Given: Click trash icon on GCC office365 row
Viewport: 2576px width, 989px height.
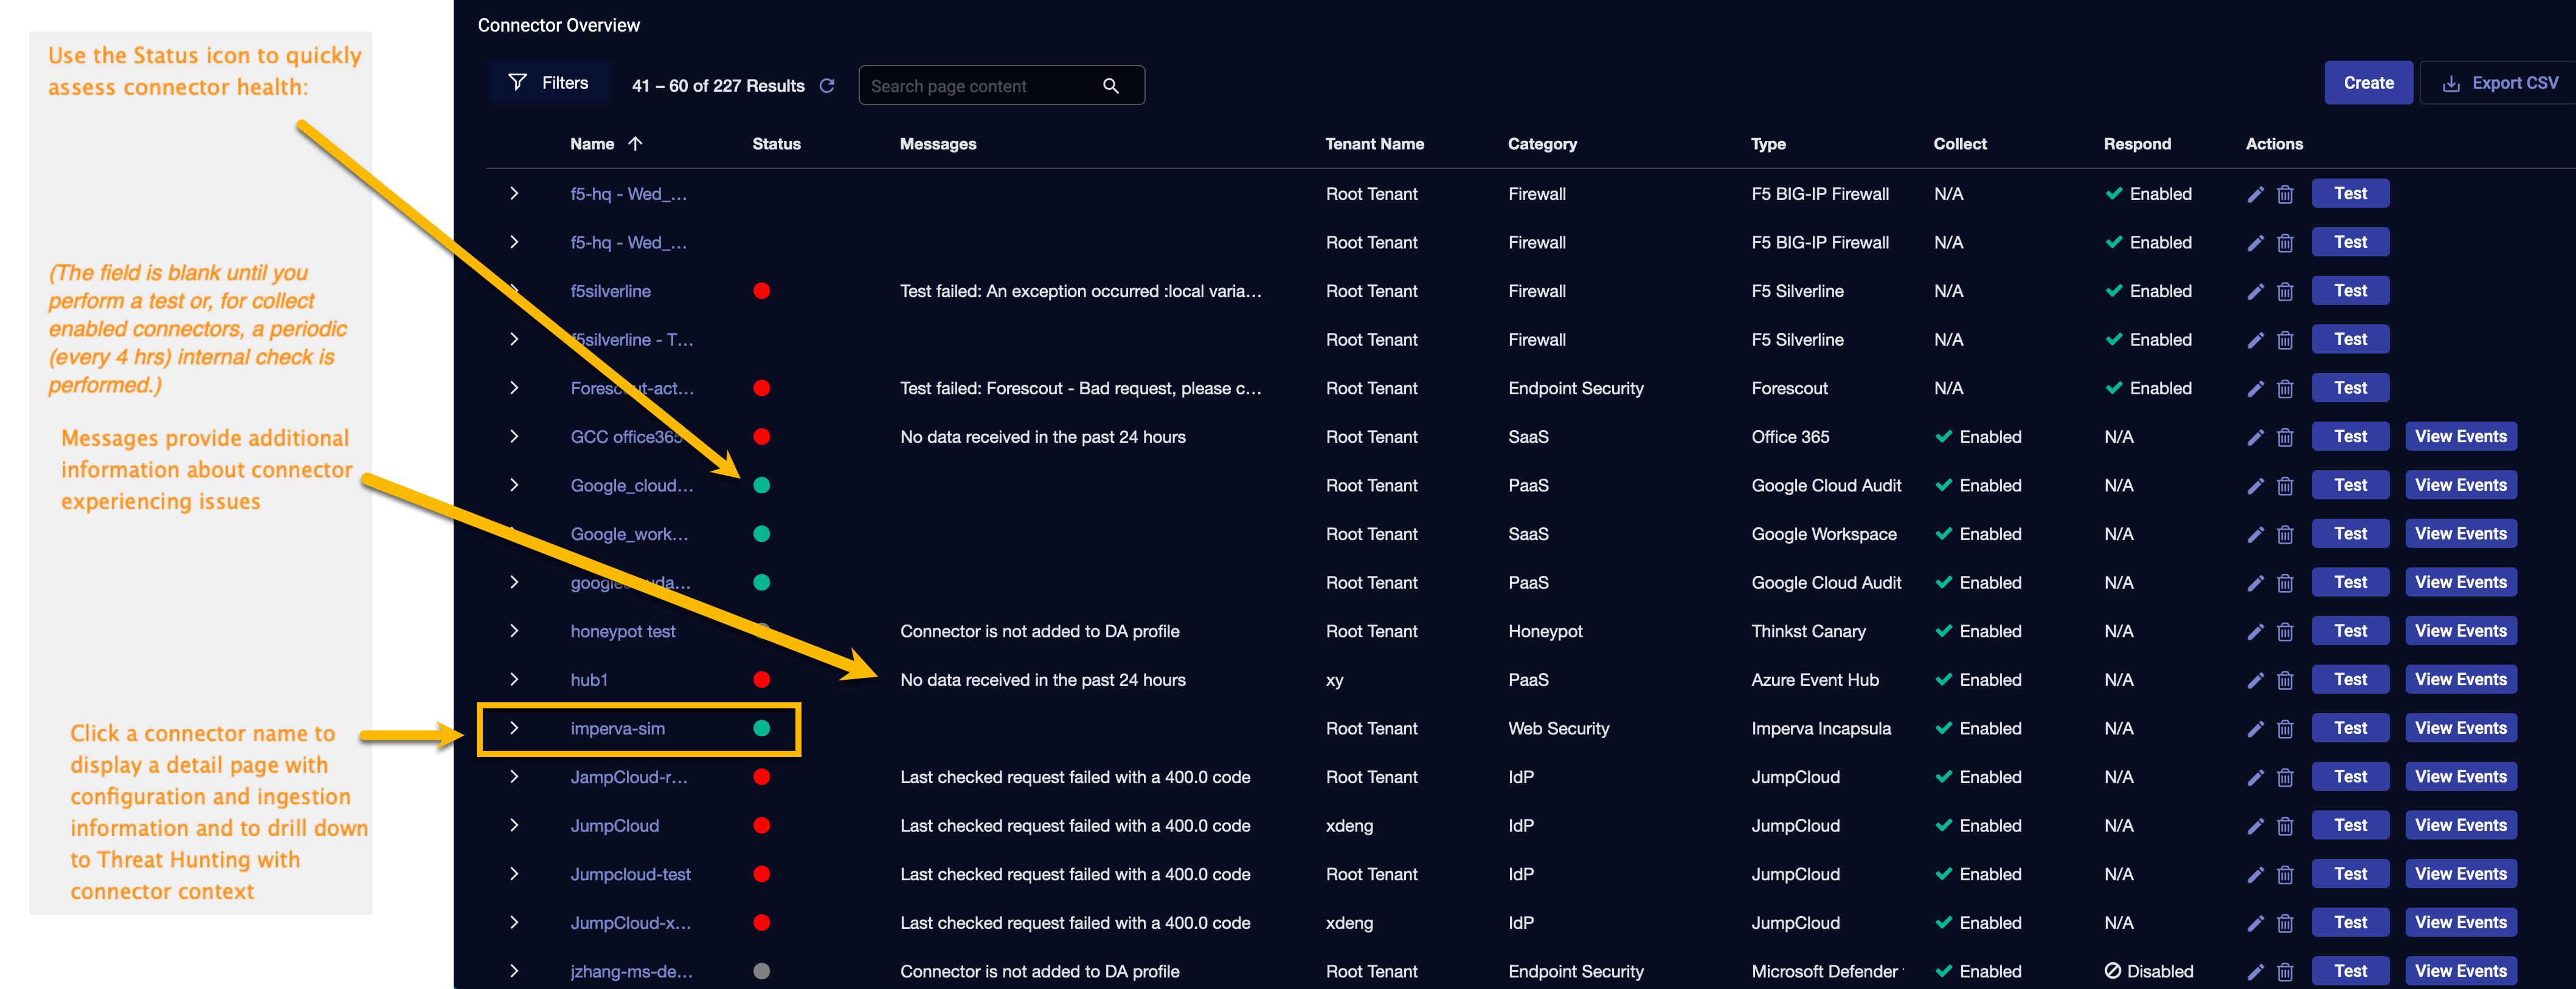Looking at the screenshot, I should click(2284, 437).
